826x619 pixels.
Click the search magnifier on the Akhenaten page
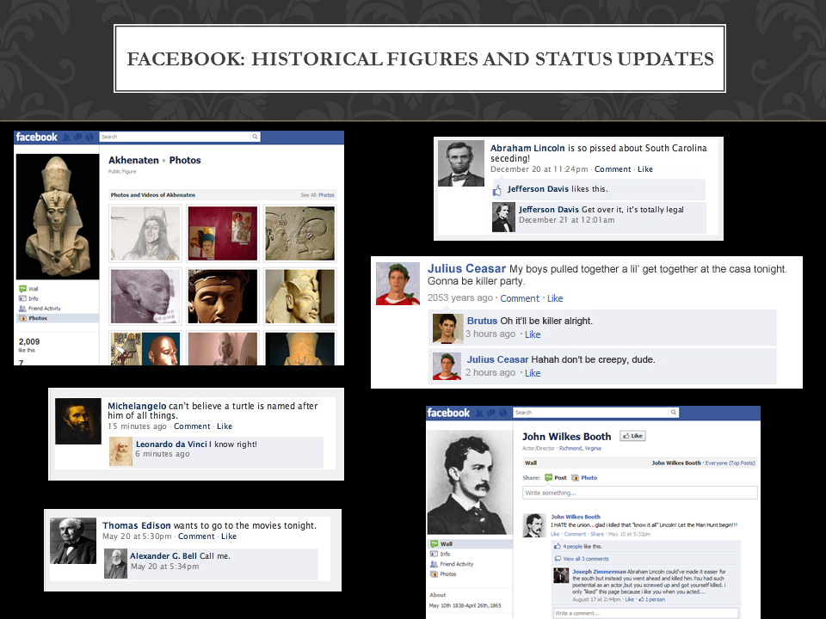click(x=255, y=137)
